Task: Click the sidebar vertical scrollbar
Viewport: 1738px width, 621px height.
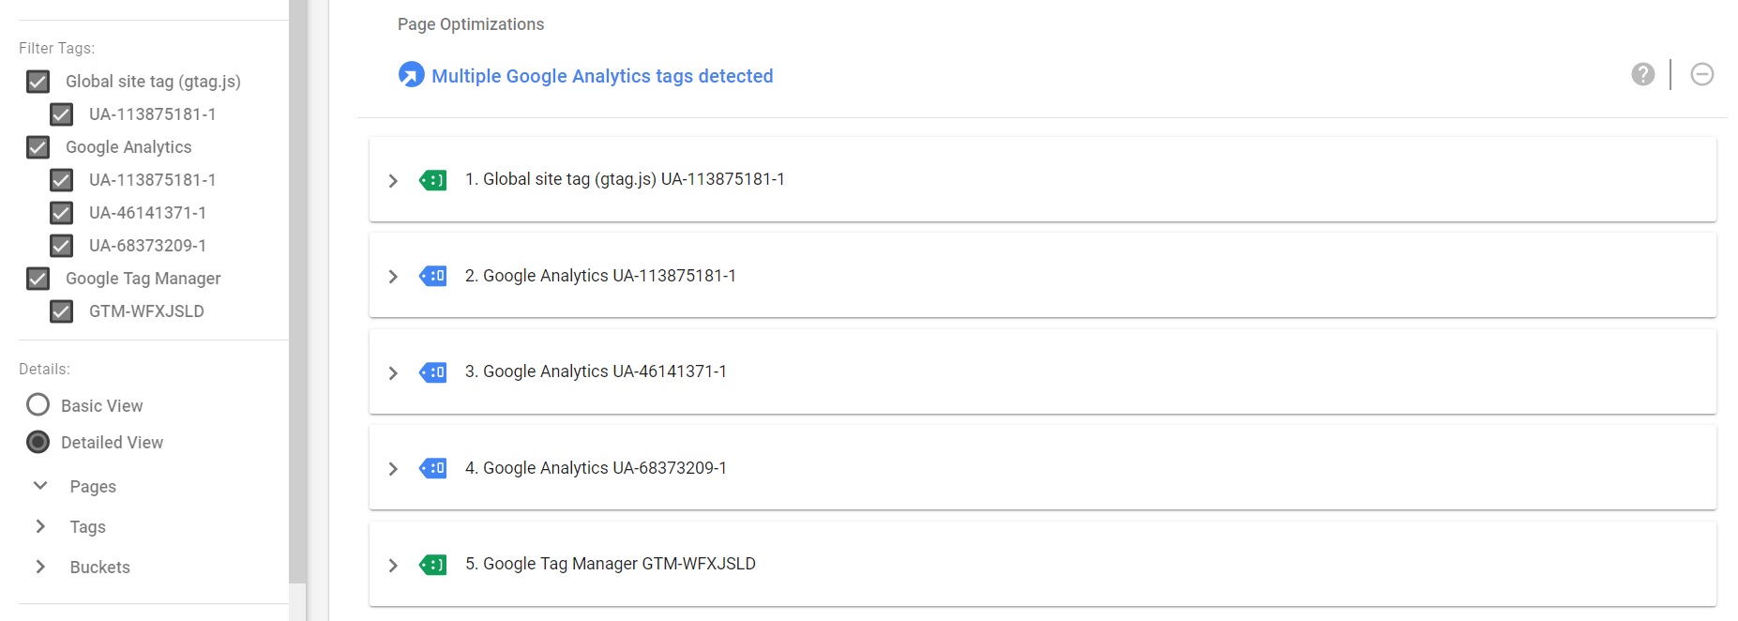Action: click(297, 291)
